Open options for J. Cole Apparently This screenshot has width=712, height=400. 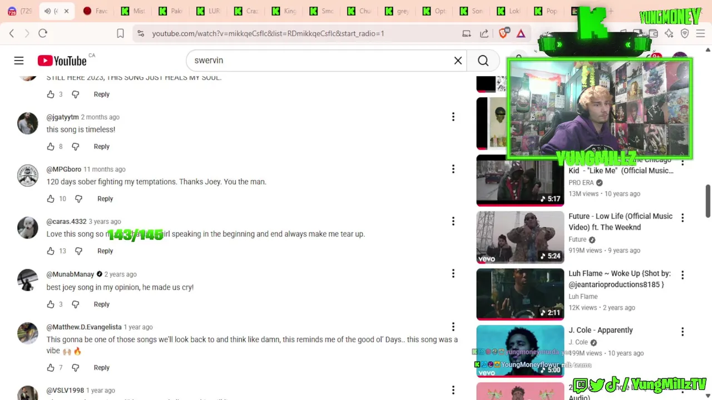click(683, 332)
